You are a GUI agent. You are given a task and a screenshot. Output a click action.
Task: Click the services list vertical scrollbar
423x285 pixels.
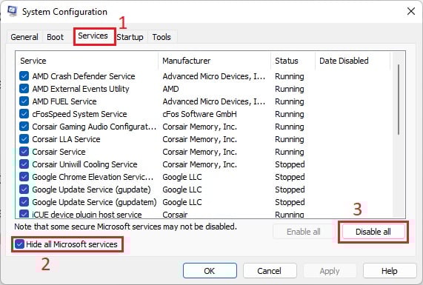coord(399,134)
